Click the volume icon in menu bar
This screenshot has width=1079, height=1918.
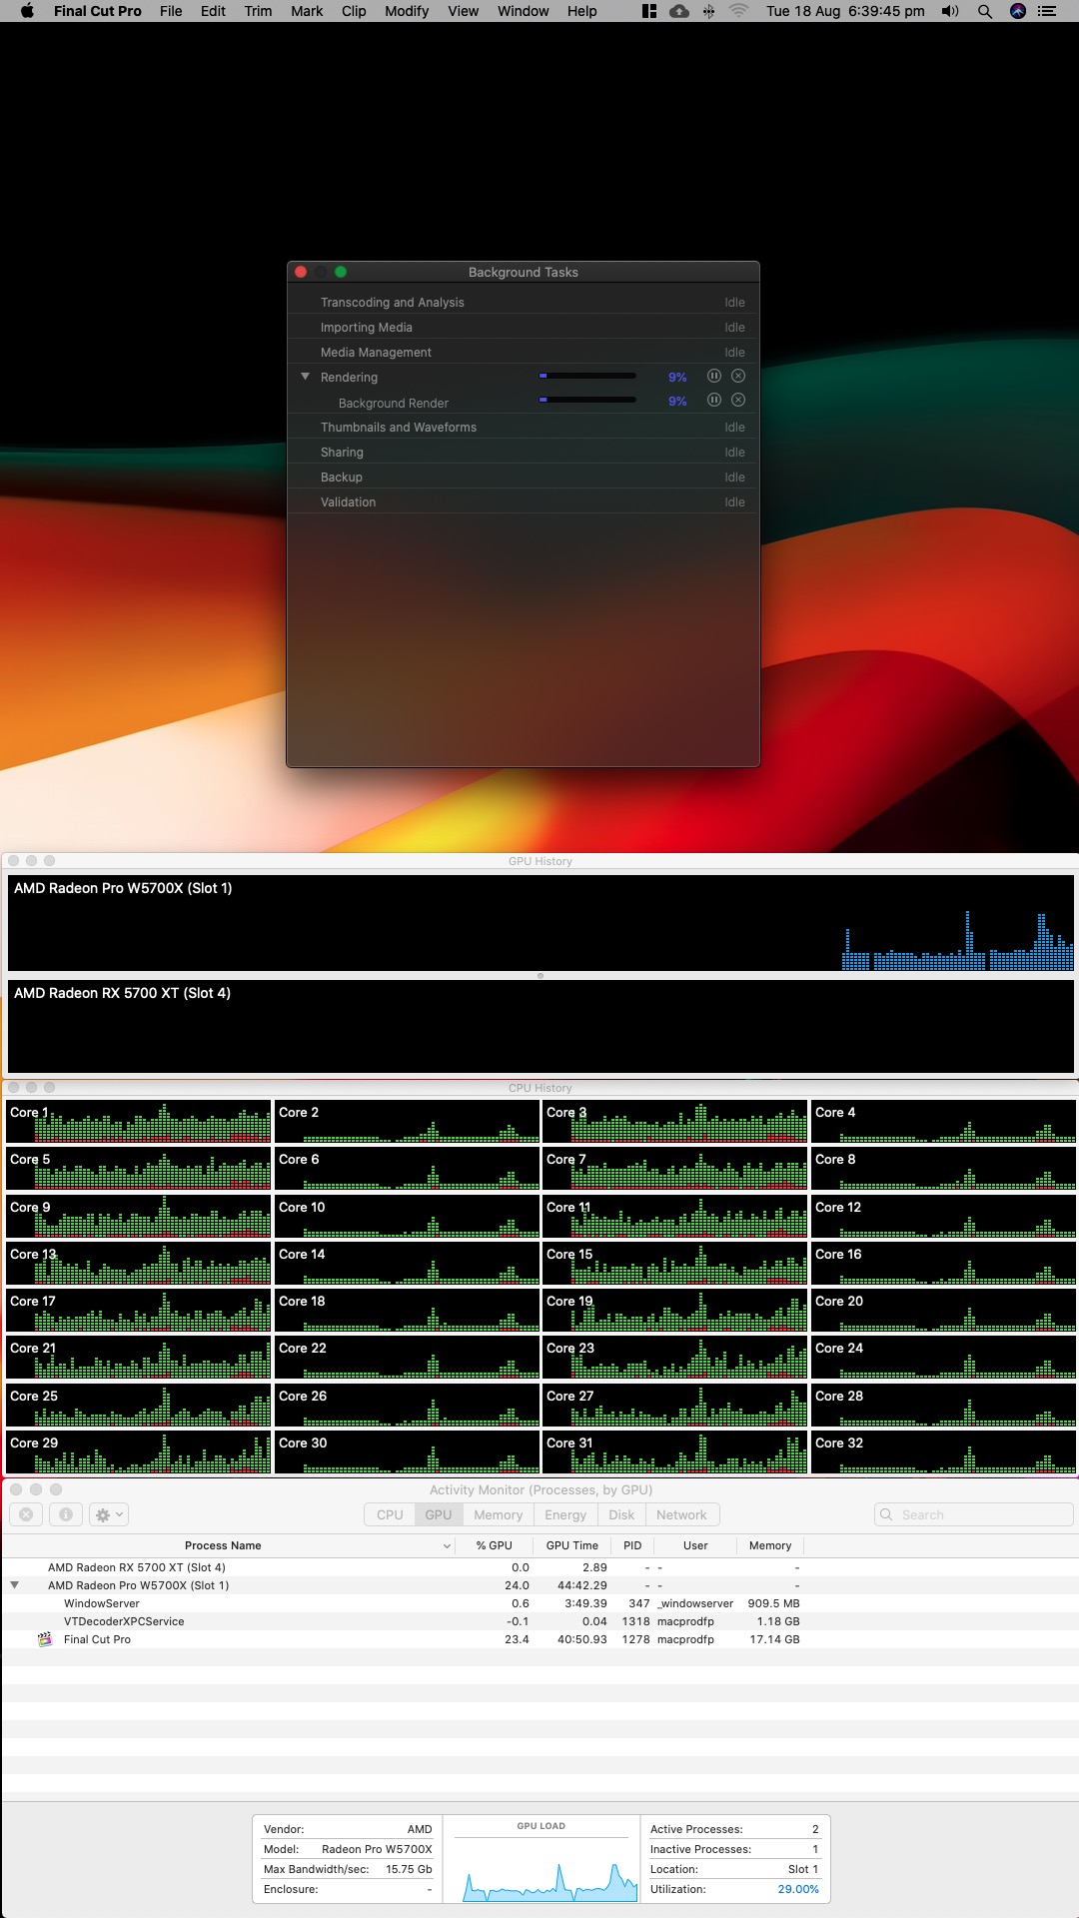click(x=950, y=11)
